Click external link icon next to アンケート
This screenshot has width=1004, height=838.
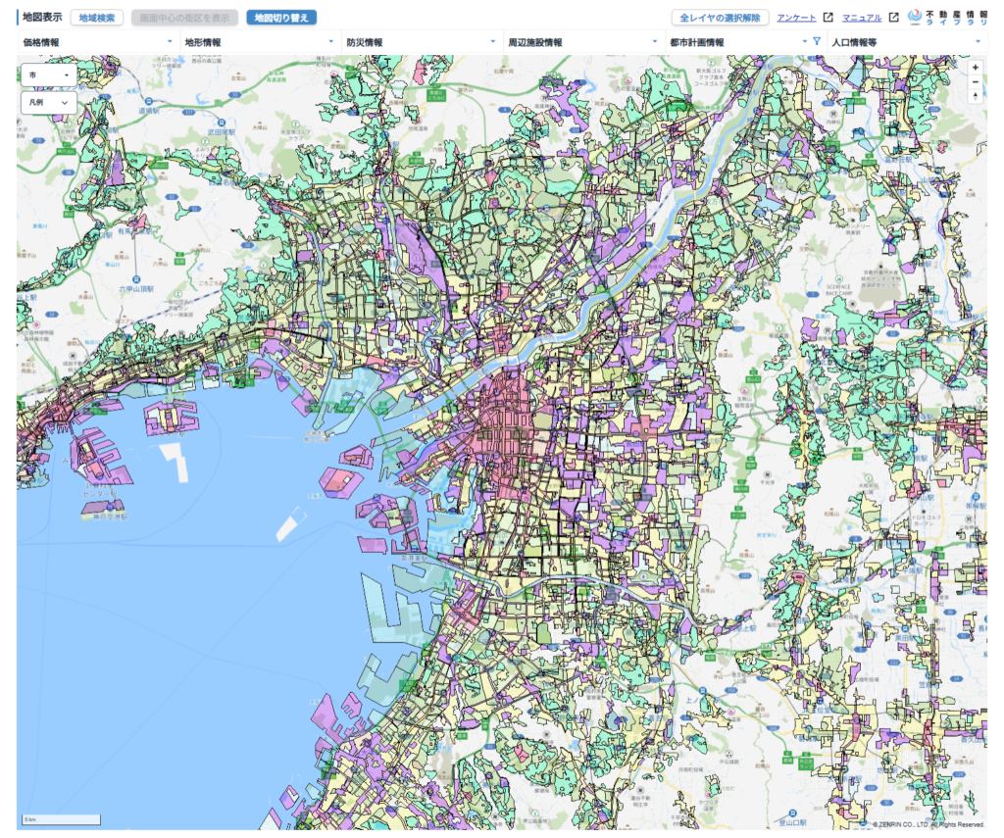coord(828,18)
